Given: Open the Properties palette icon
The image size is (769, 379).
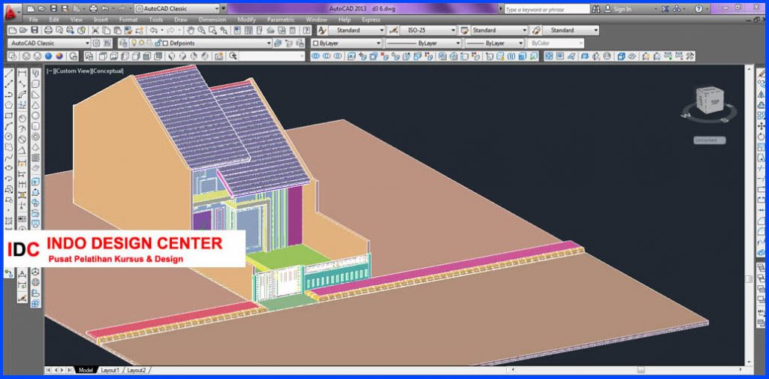Looking at the screenshot, I should (x=237, y=31).
